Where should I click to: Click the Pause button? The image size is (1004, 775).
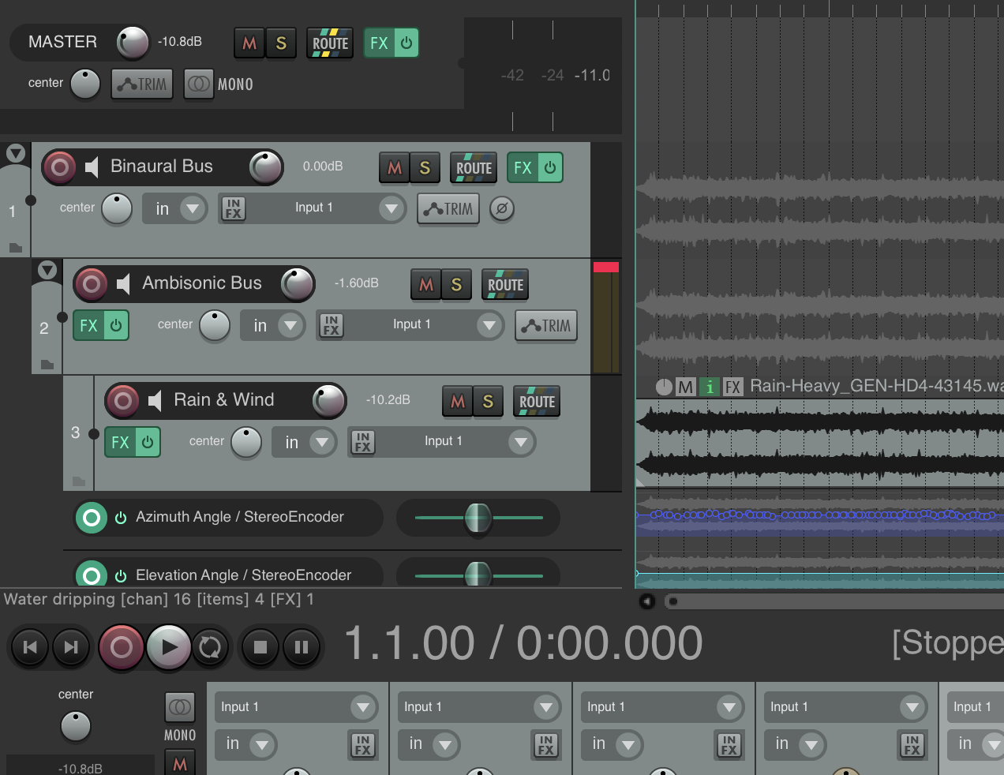[x=301, y=647]
